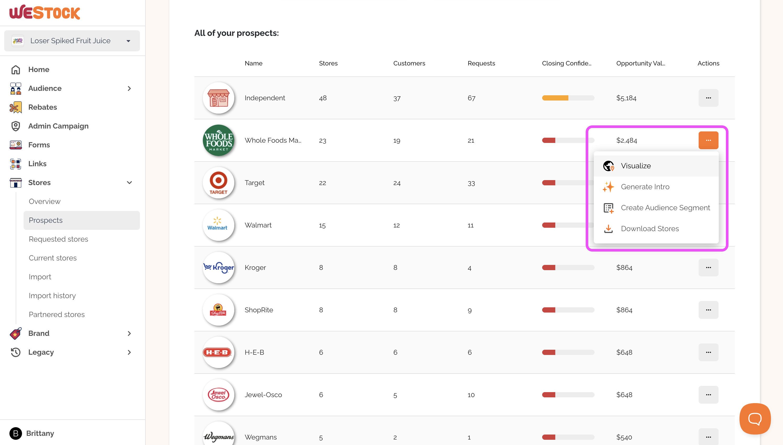Select Create Audience Segment option
Viewport: 783px width, 445px height.
665,208
